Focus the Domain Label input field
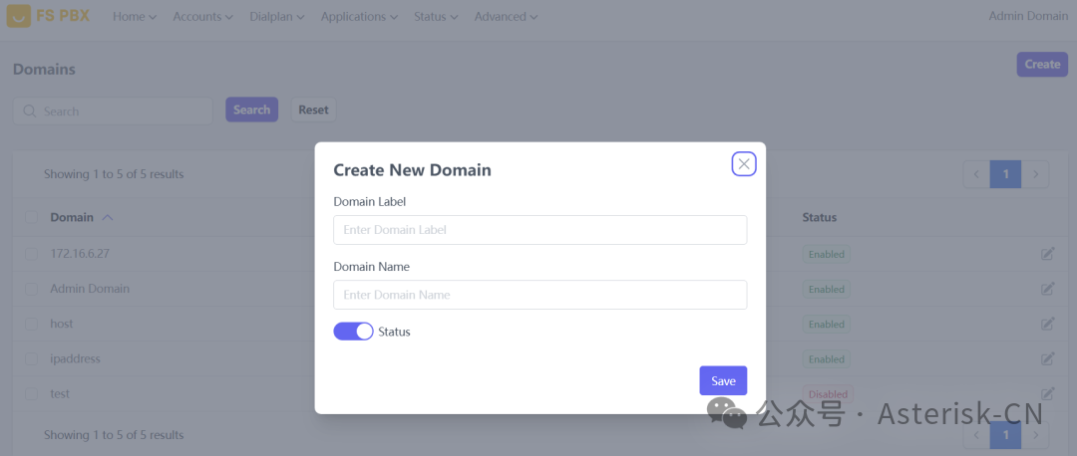 [539, 230]
